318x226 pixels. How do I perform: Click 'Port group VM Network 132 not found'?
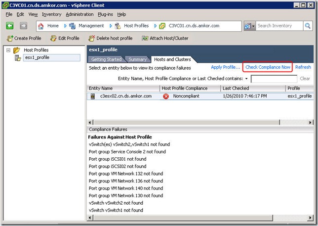pyautogui.click(x=126, y=174)
